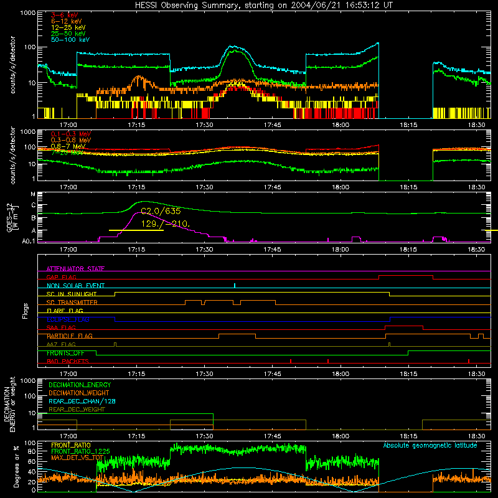The image size is (498, 498).
Task: Click the REAR_DEC_CHAN/128 legend label
Action: tap(82, 401)
